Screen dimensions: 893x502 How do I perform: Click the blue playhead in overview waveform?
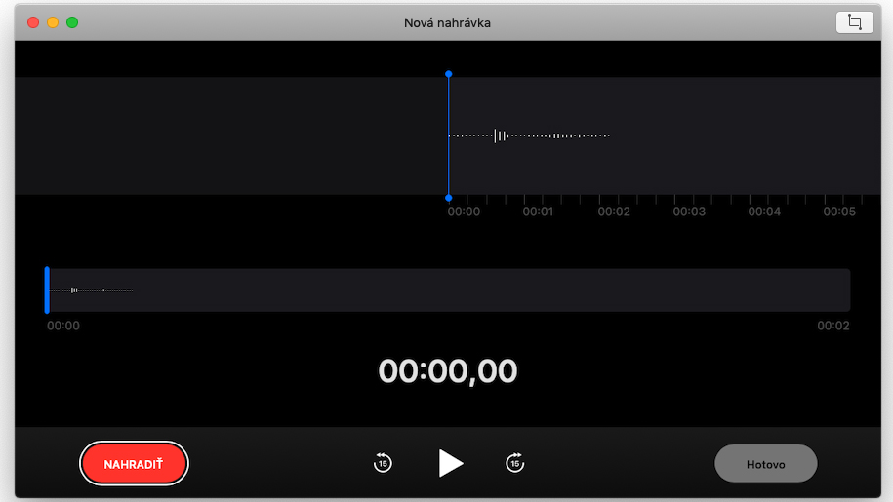47,290
